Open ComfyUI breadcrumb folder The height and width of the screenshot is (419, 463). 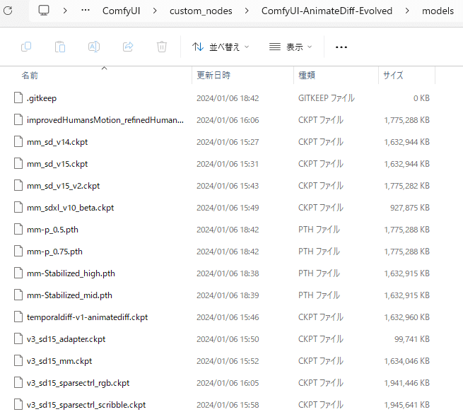pyautogui.click(x=121, y=11)
